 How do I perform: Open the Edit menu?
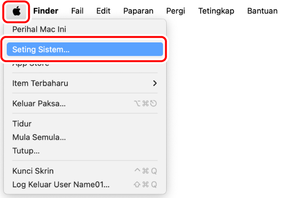pyautogui.click(x=103, y=11)
